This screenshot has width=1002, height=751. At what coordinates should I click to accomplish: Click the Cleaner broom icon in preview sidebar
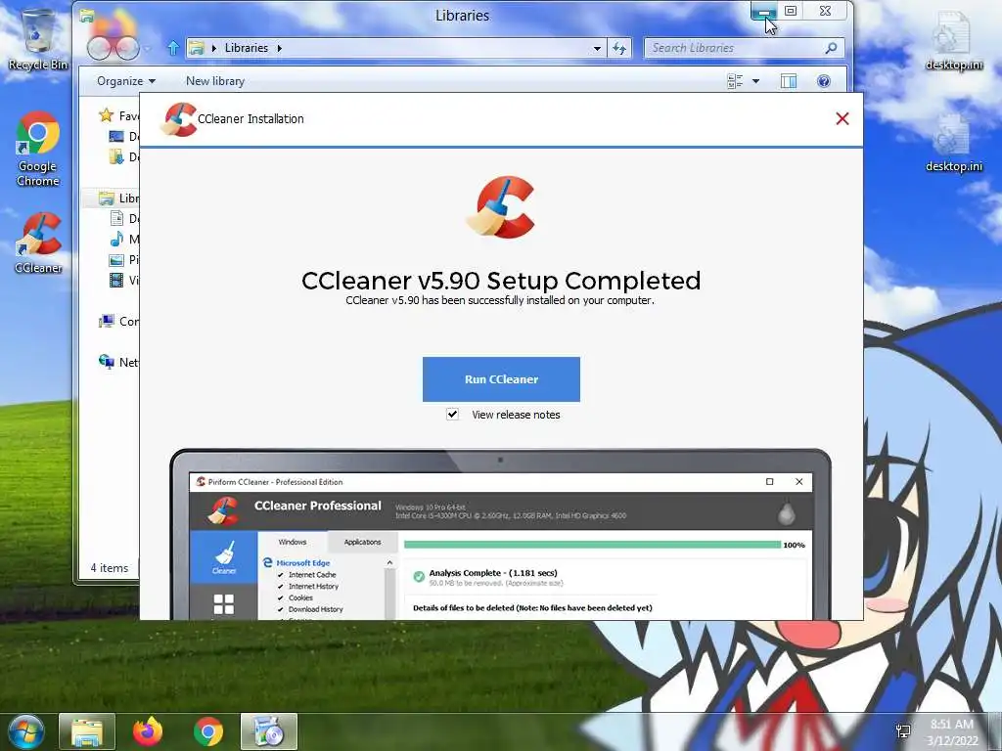coord(224,556)
